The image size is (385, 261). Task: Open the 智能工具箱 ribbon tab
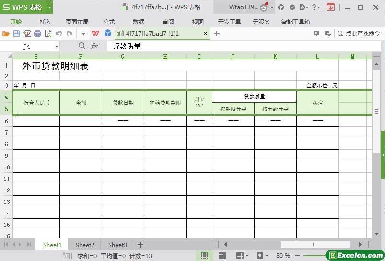296,22
